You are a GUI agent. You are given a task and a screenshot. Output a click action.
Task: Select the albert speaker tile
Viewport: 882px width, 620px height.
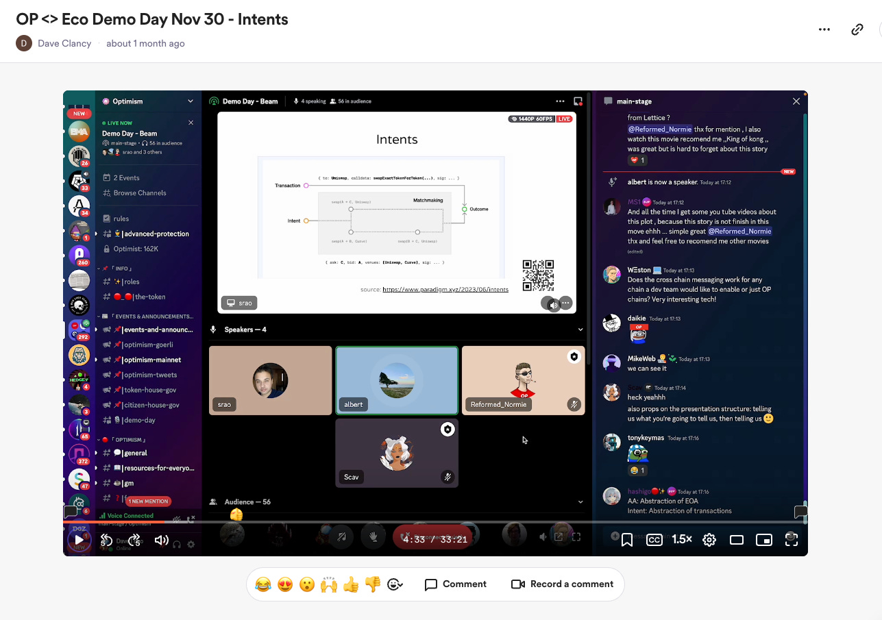(x=397, y=380)
